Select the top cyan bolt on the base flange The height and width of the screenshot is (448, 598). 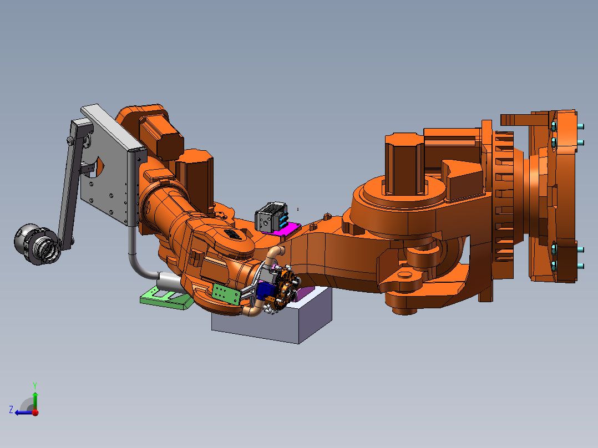tap(580, 126)
